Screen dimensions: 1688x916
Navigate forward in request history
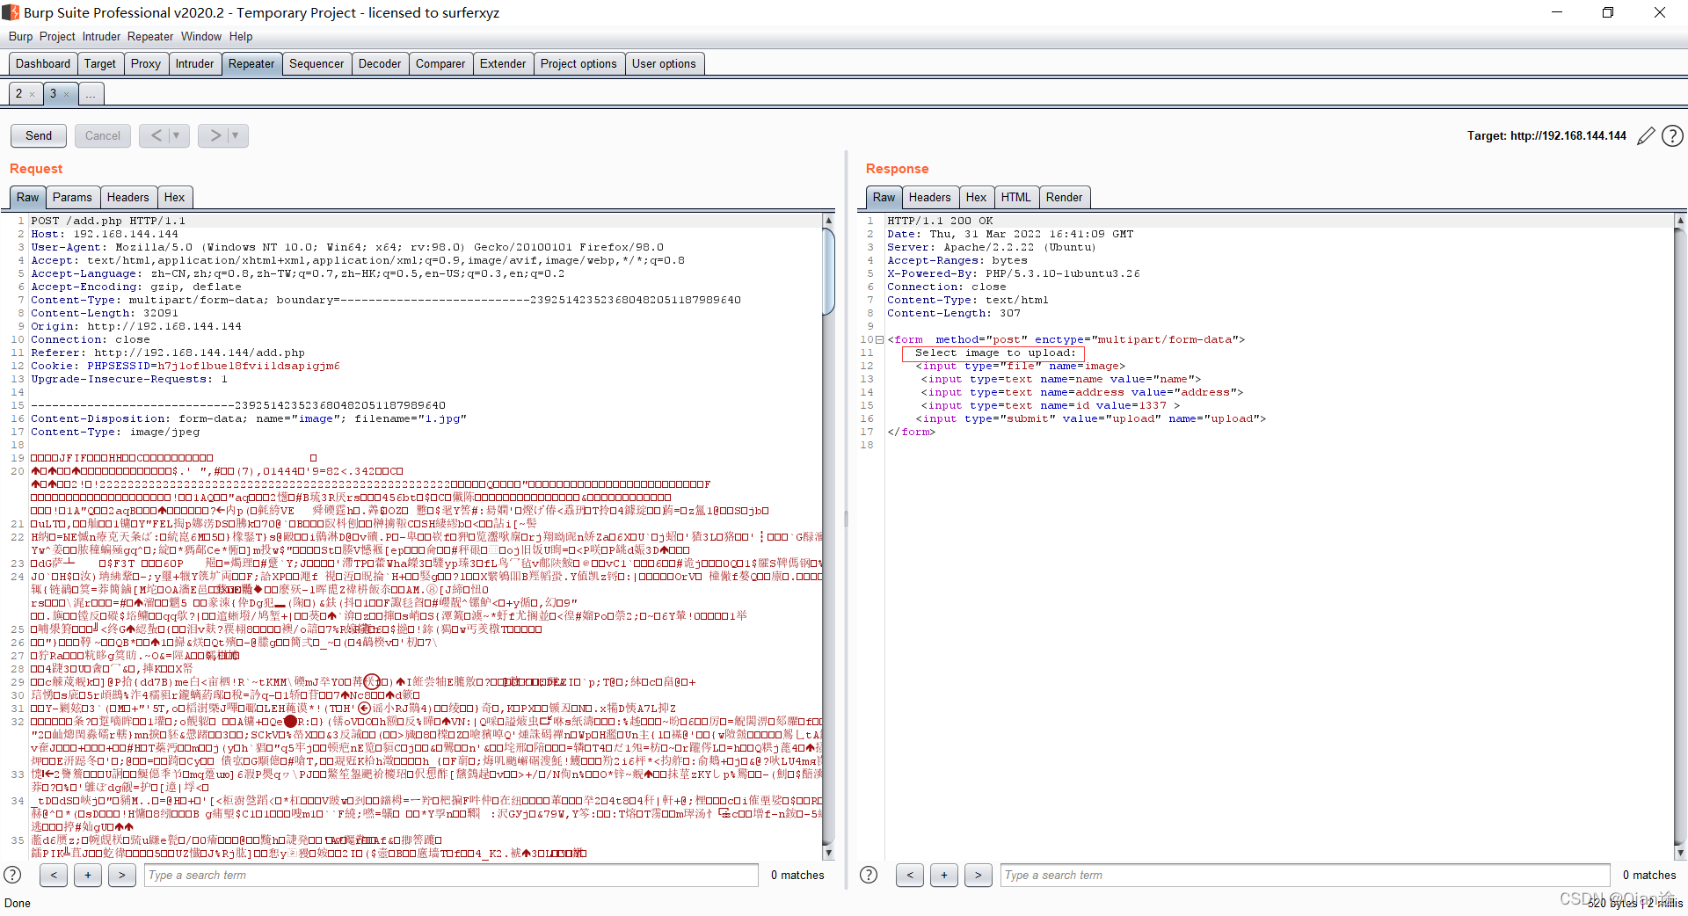tap(215, 135)
